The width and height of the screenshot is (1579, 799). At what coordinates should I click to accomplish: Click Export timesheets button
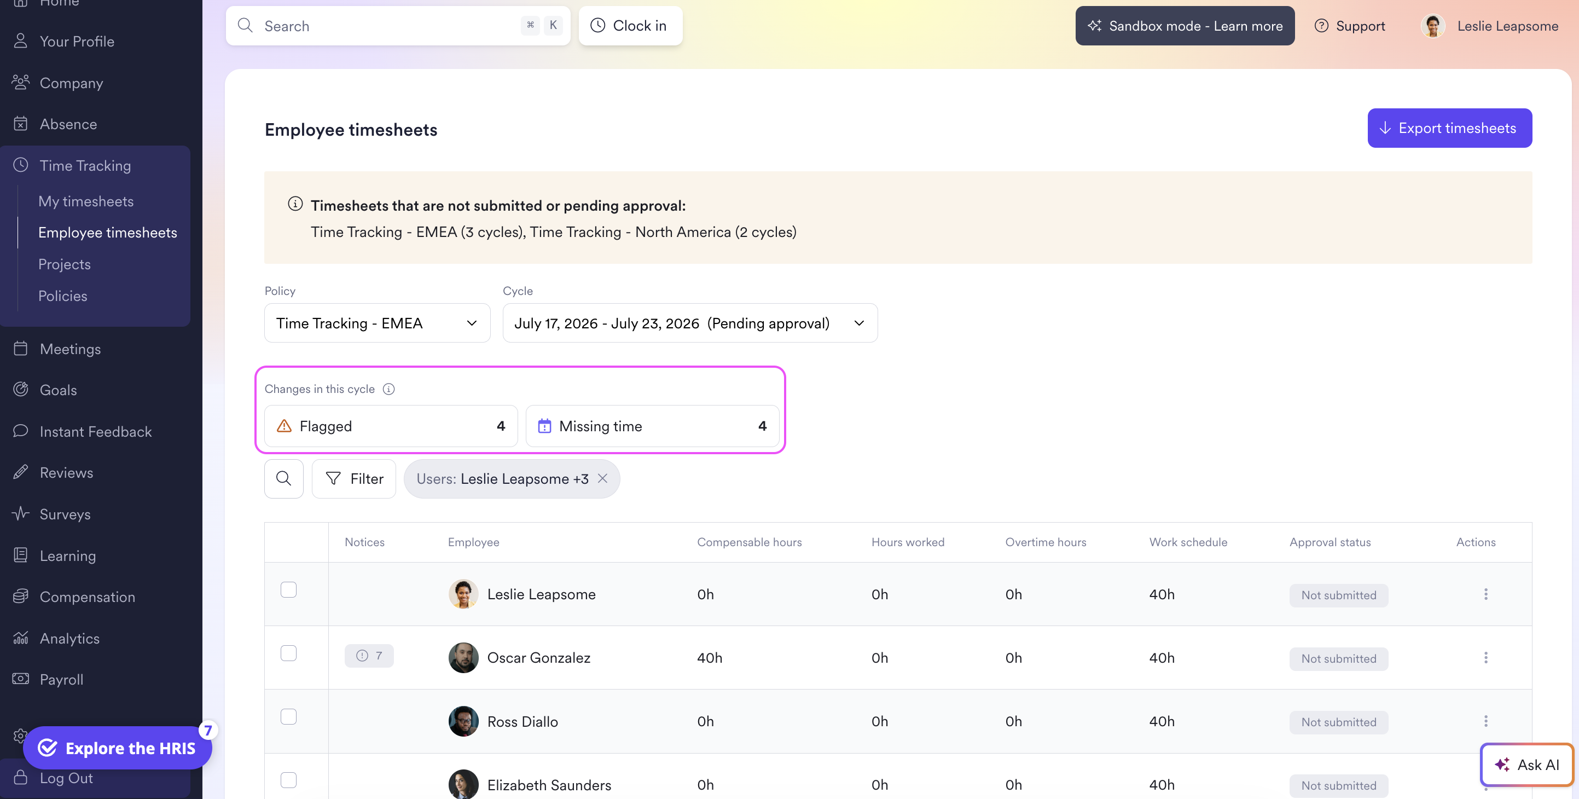tap(1449, 128)
